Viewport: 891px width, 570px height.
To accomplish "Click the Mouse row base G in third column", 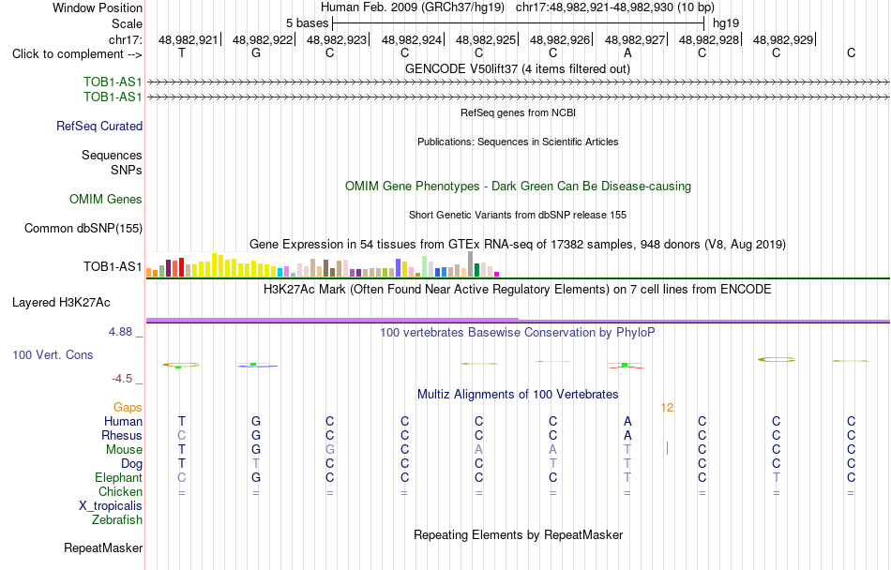I will point(329,450).
